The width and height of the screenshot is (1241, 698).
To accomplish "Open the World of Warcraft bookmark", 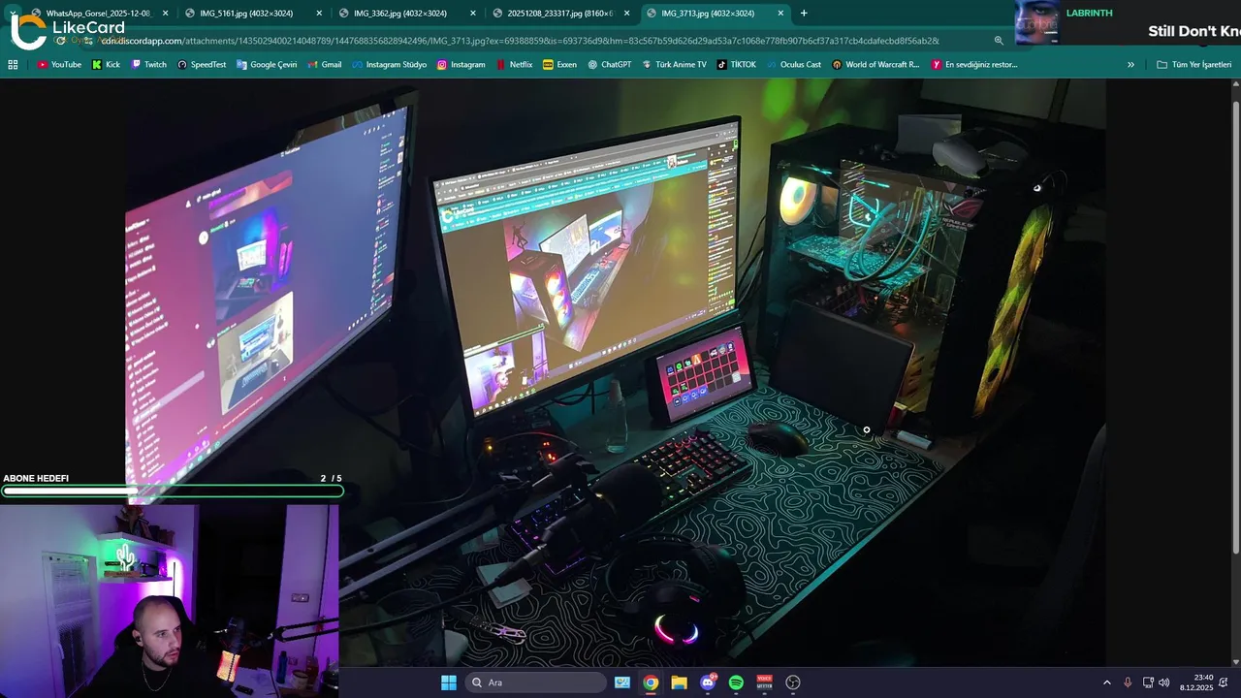I will tap(875, 64).
